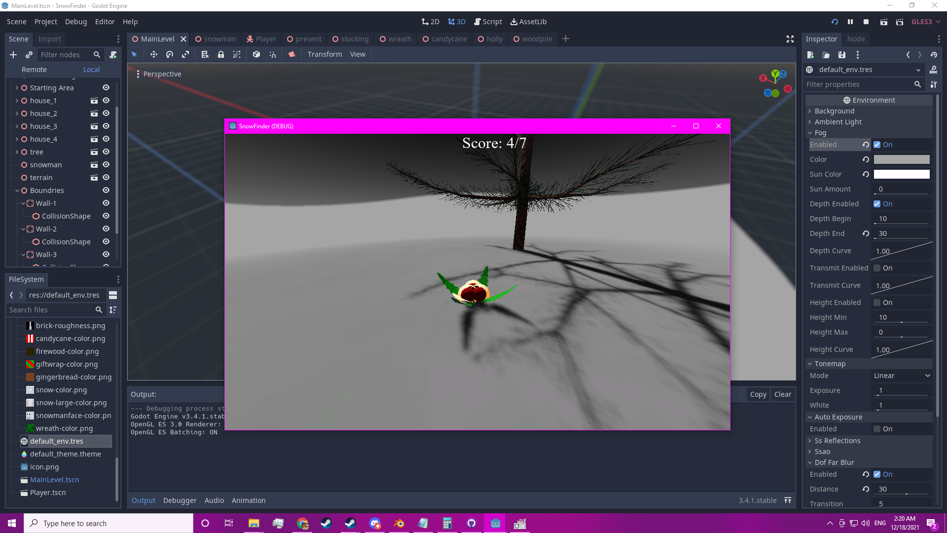Screen dimensions: 947x533
Task: Open the Tonemap Mode dropdown
Action: point(902,376)
